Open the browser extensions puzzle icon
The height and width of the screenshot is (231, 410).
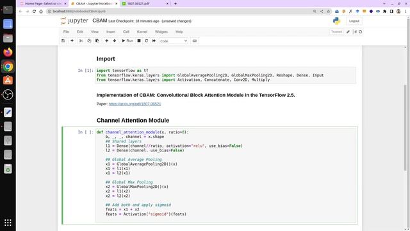pos(384,12)
